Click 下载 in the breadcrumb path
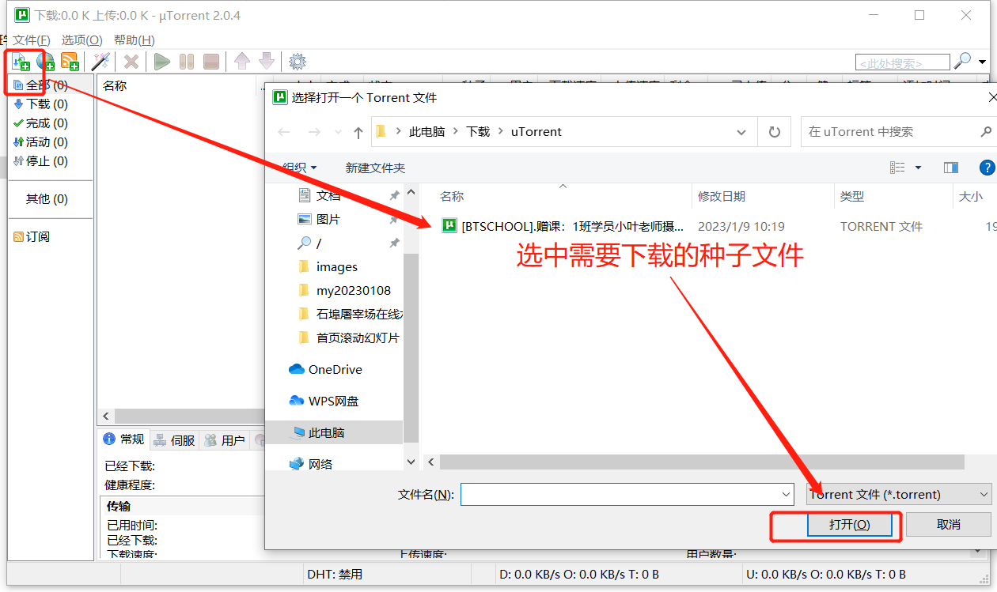The image size is (997, 592). click(x=478, y=132)
